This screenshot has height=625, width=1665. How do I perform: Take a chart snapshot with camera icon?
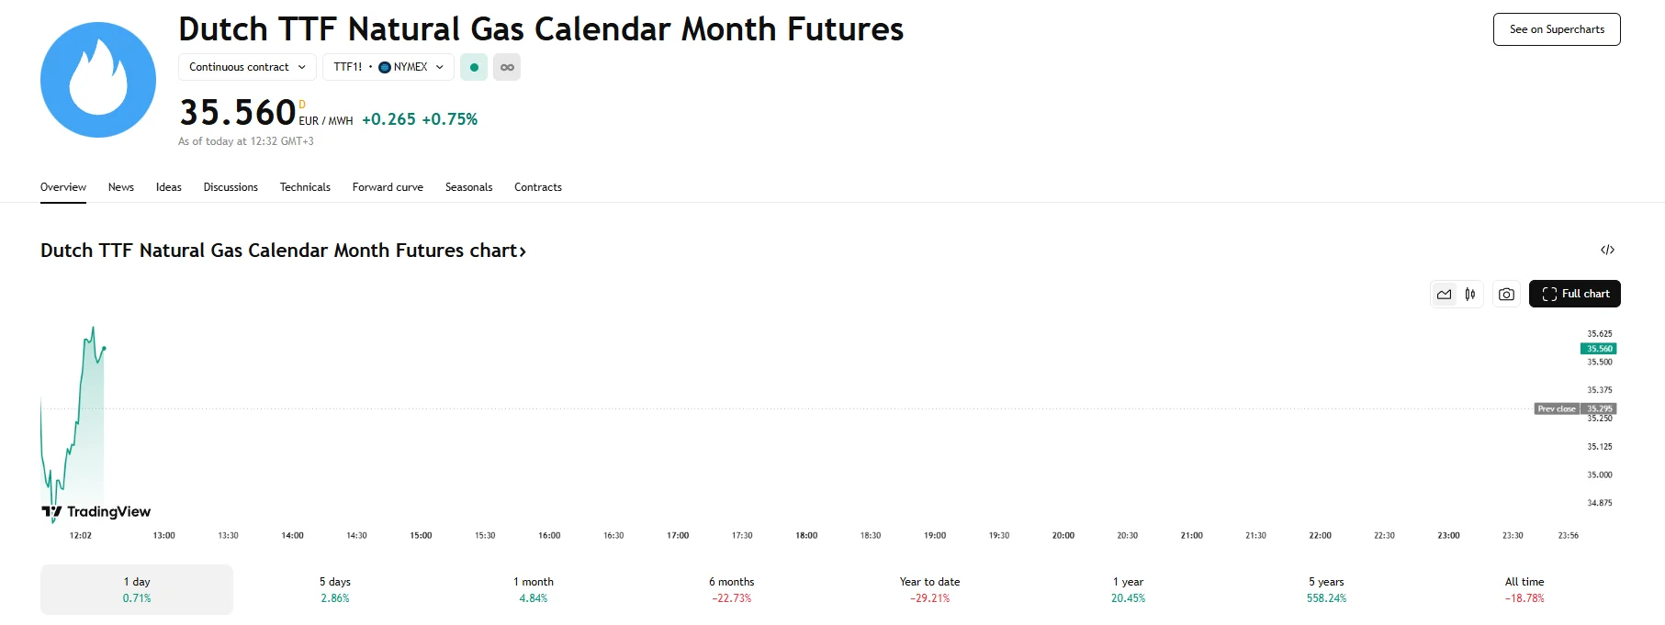point(1506,294)
